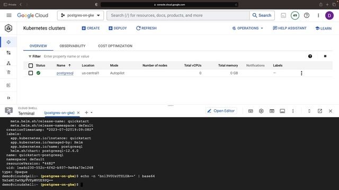Expand the left sidebar navigation
The image size is (339, 190).
coord(8,98)
